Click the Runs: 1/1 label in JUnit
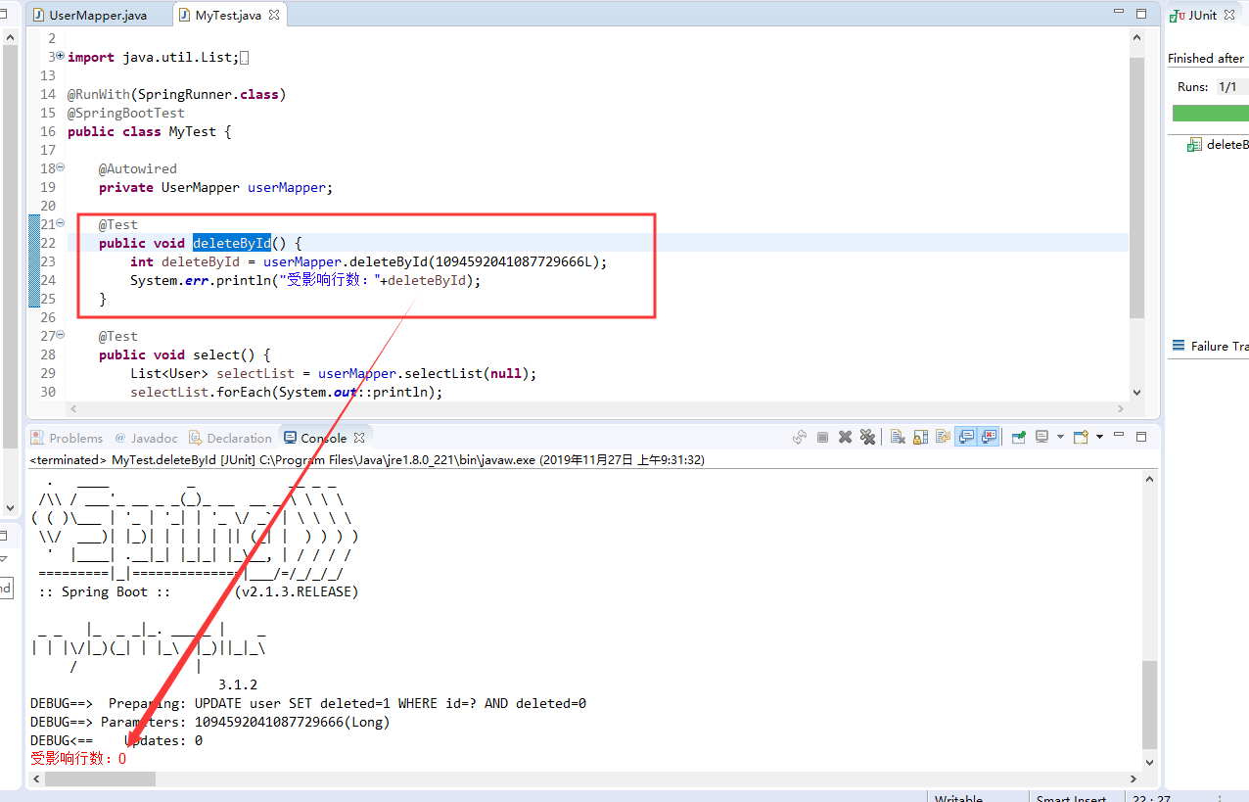Viewport: 1249px width, 802px height. coord(1207,87)
